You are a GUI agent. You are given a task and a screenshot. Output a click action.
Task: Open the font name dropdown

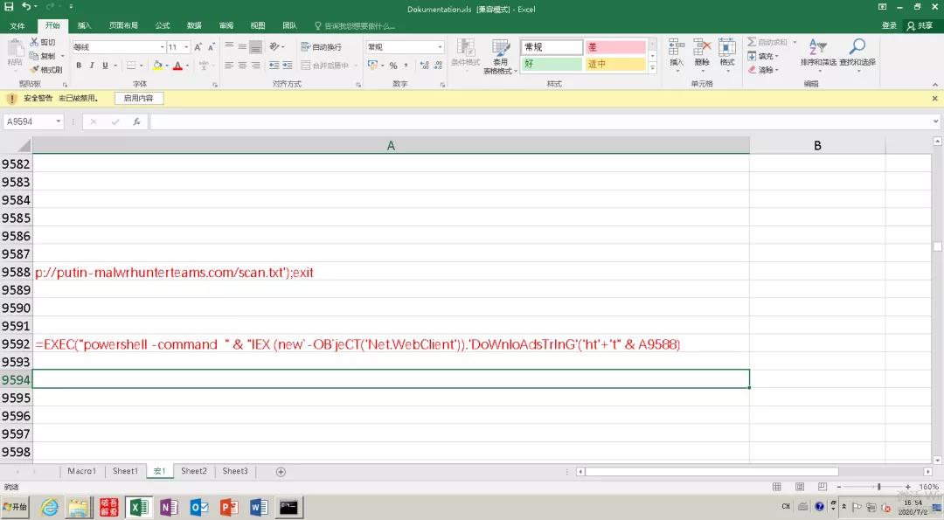click(x=162, y=47)
